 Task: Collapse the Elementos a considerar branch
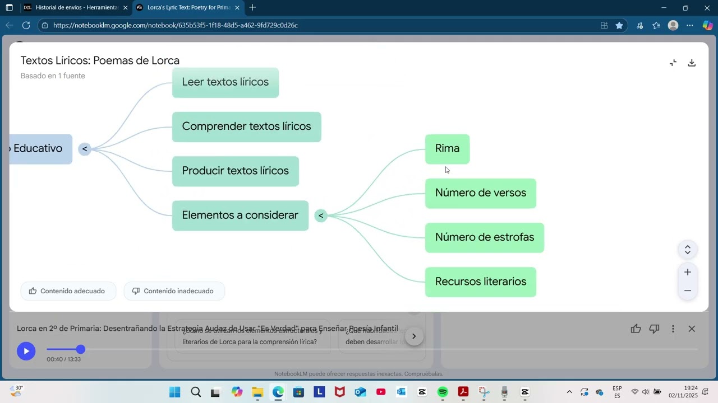coord(321,215)
